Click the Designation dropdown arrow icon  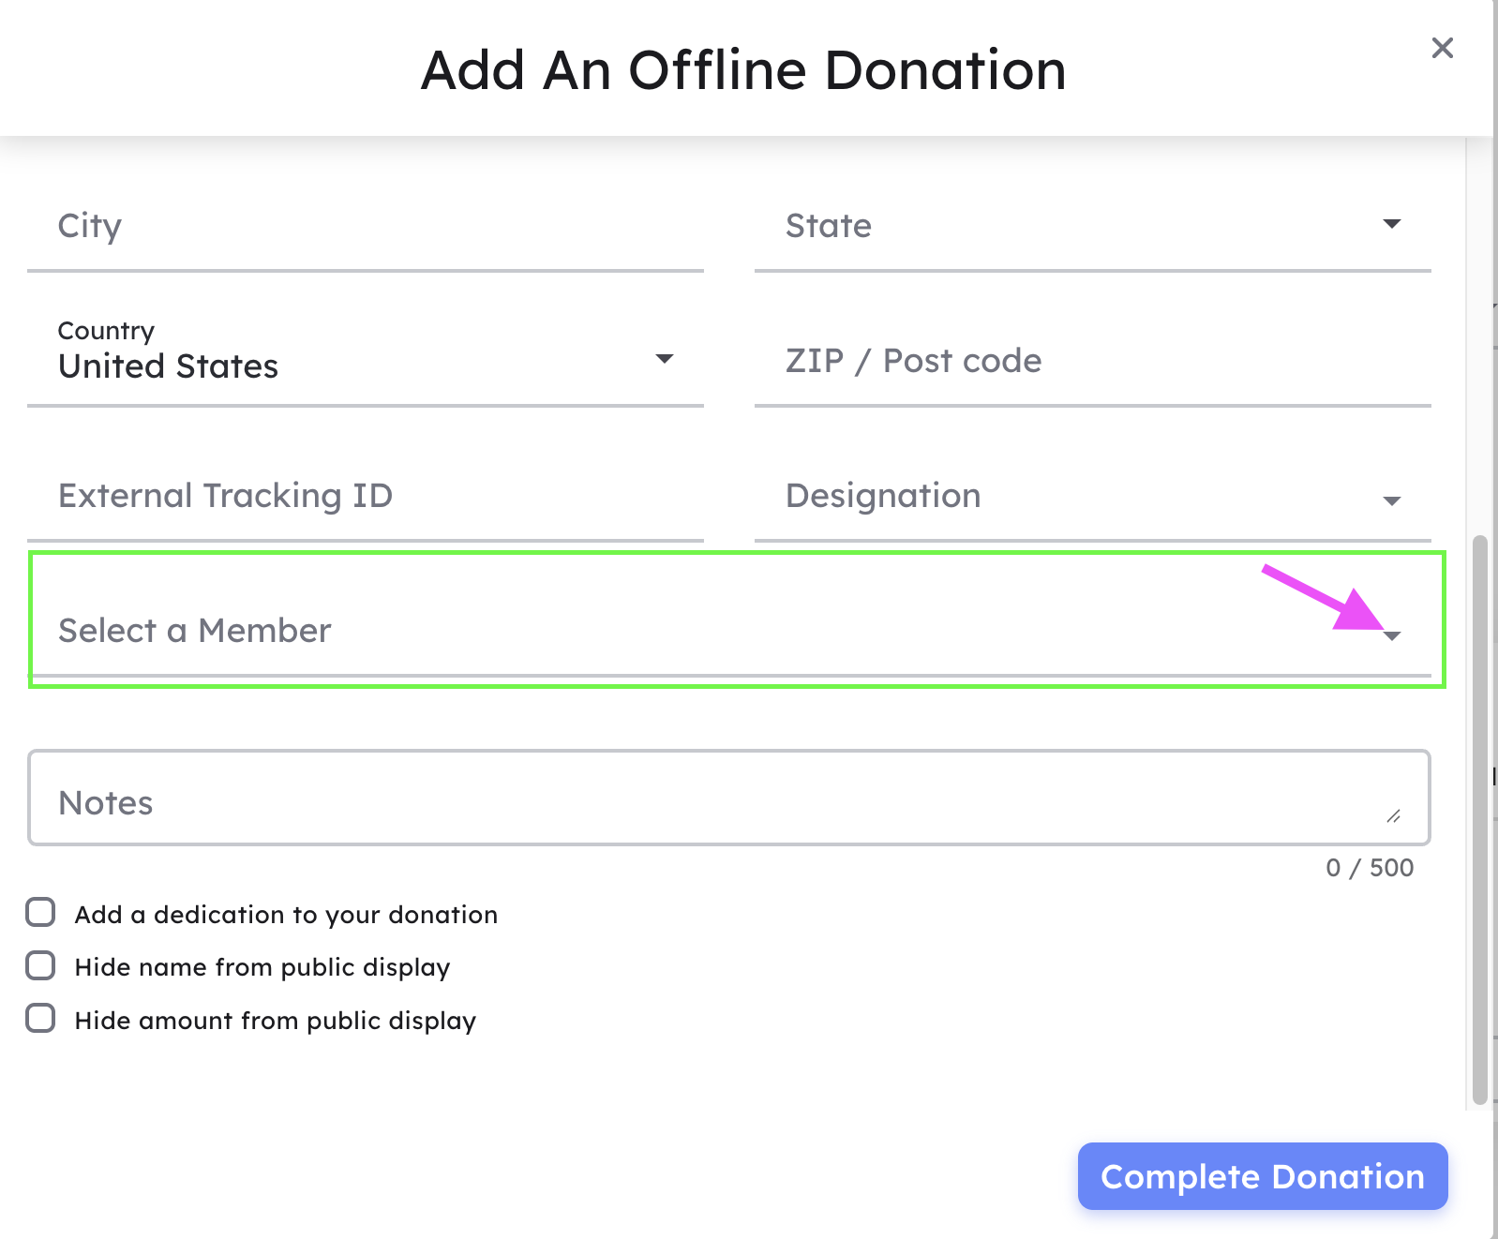[1392, 501]
